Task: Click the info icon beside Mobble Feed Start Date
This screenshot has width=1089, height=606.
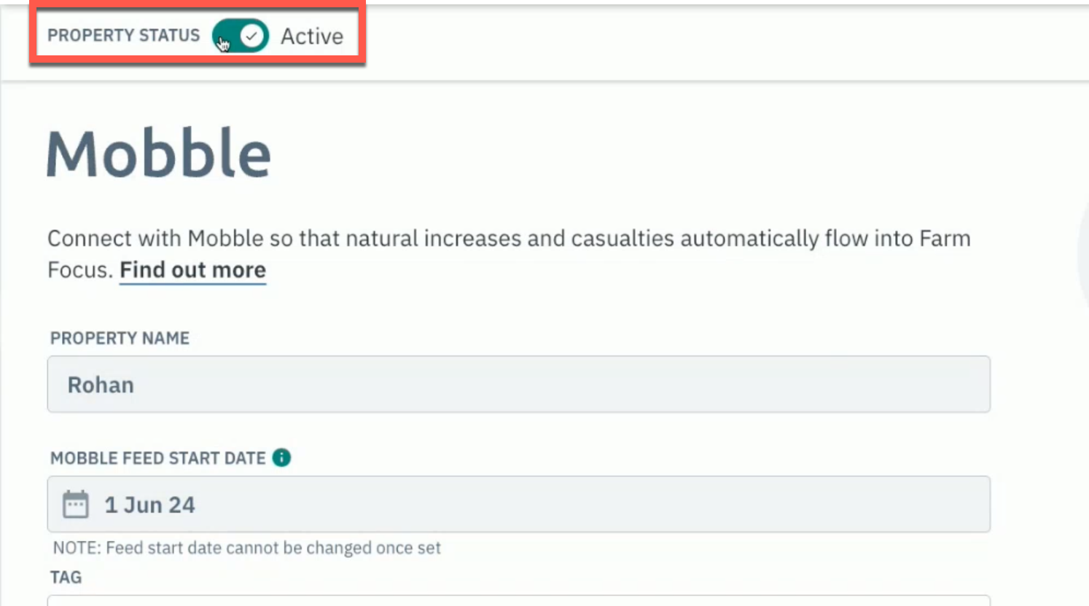Action: click(x=281, y=457)
